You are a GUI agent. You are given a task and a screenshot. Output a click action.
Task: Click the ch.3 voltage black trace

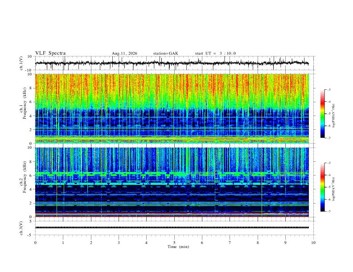[172, 228]
